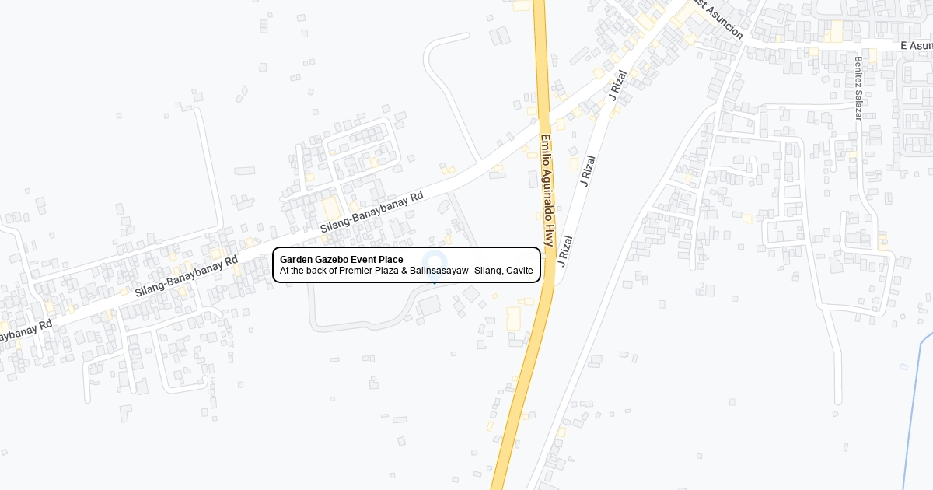Click the middle Silang-Banaybanay Rd label
This screenshot has width=933, height=490.
pyautogui.click(x=187, y=276)
